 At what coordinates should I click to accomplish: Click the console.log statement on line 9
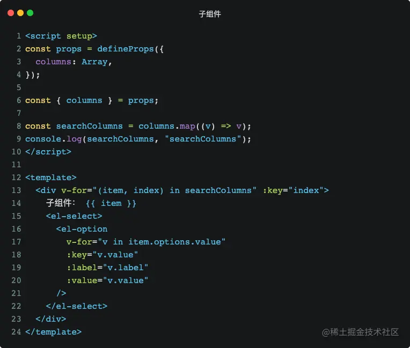pyautogui.click(x=138, y=139)
